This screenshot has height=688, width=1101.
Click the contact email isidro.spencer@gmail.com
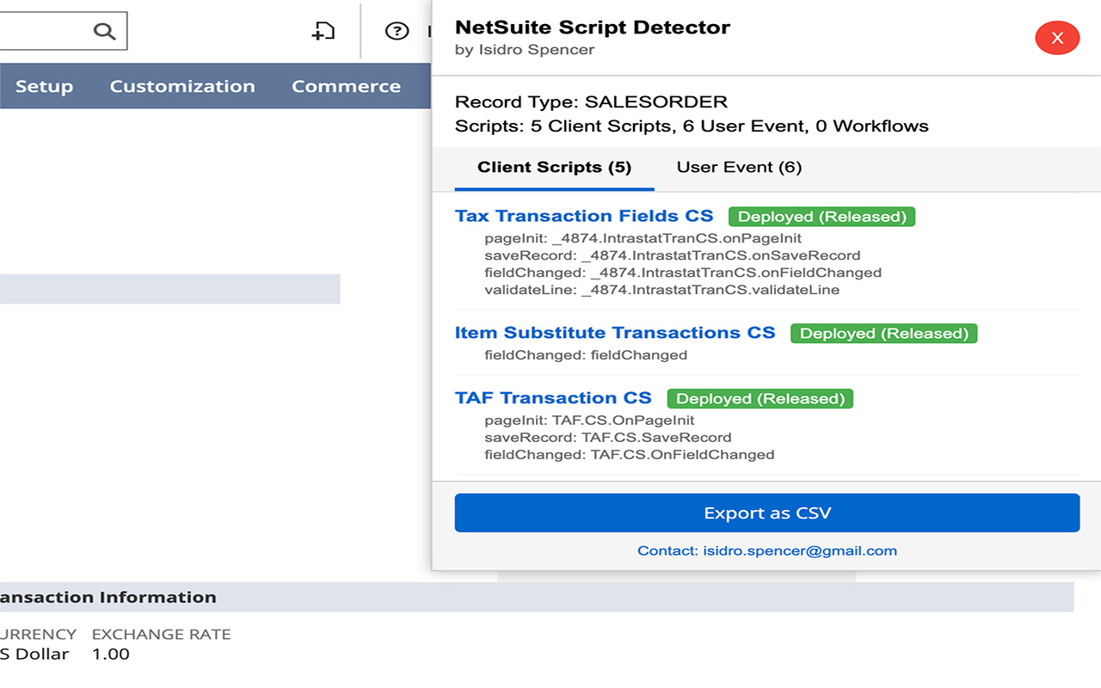[x=767, y=550]
